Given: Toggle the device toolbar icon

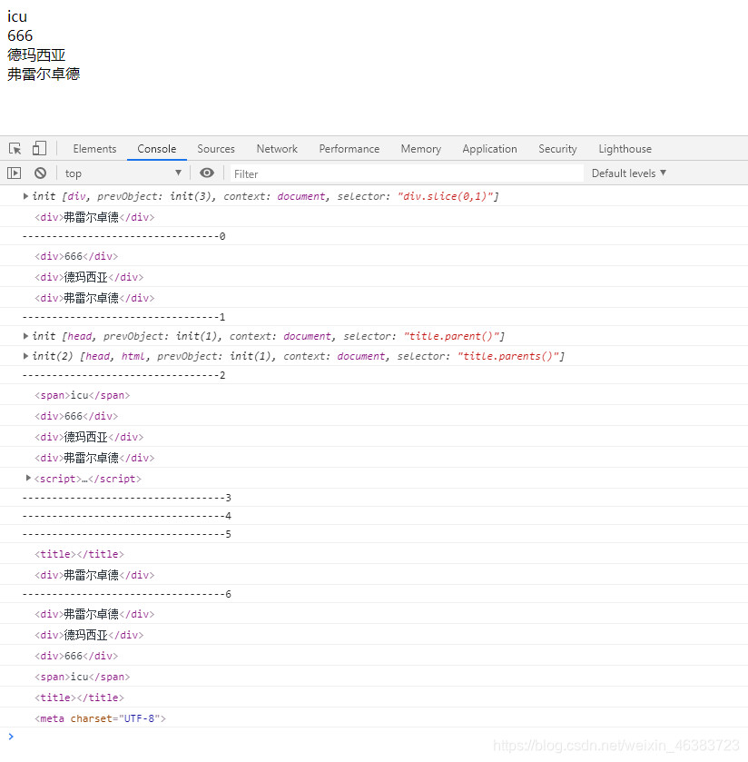Looking at the screenshot, I should point(39,148).
